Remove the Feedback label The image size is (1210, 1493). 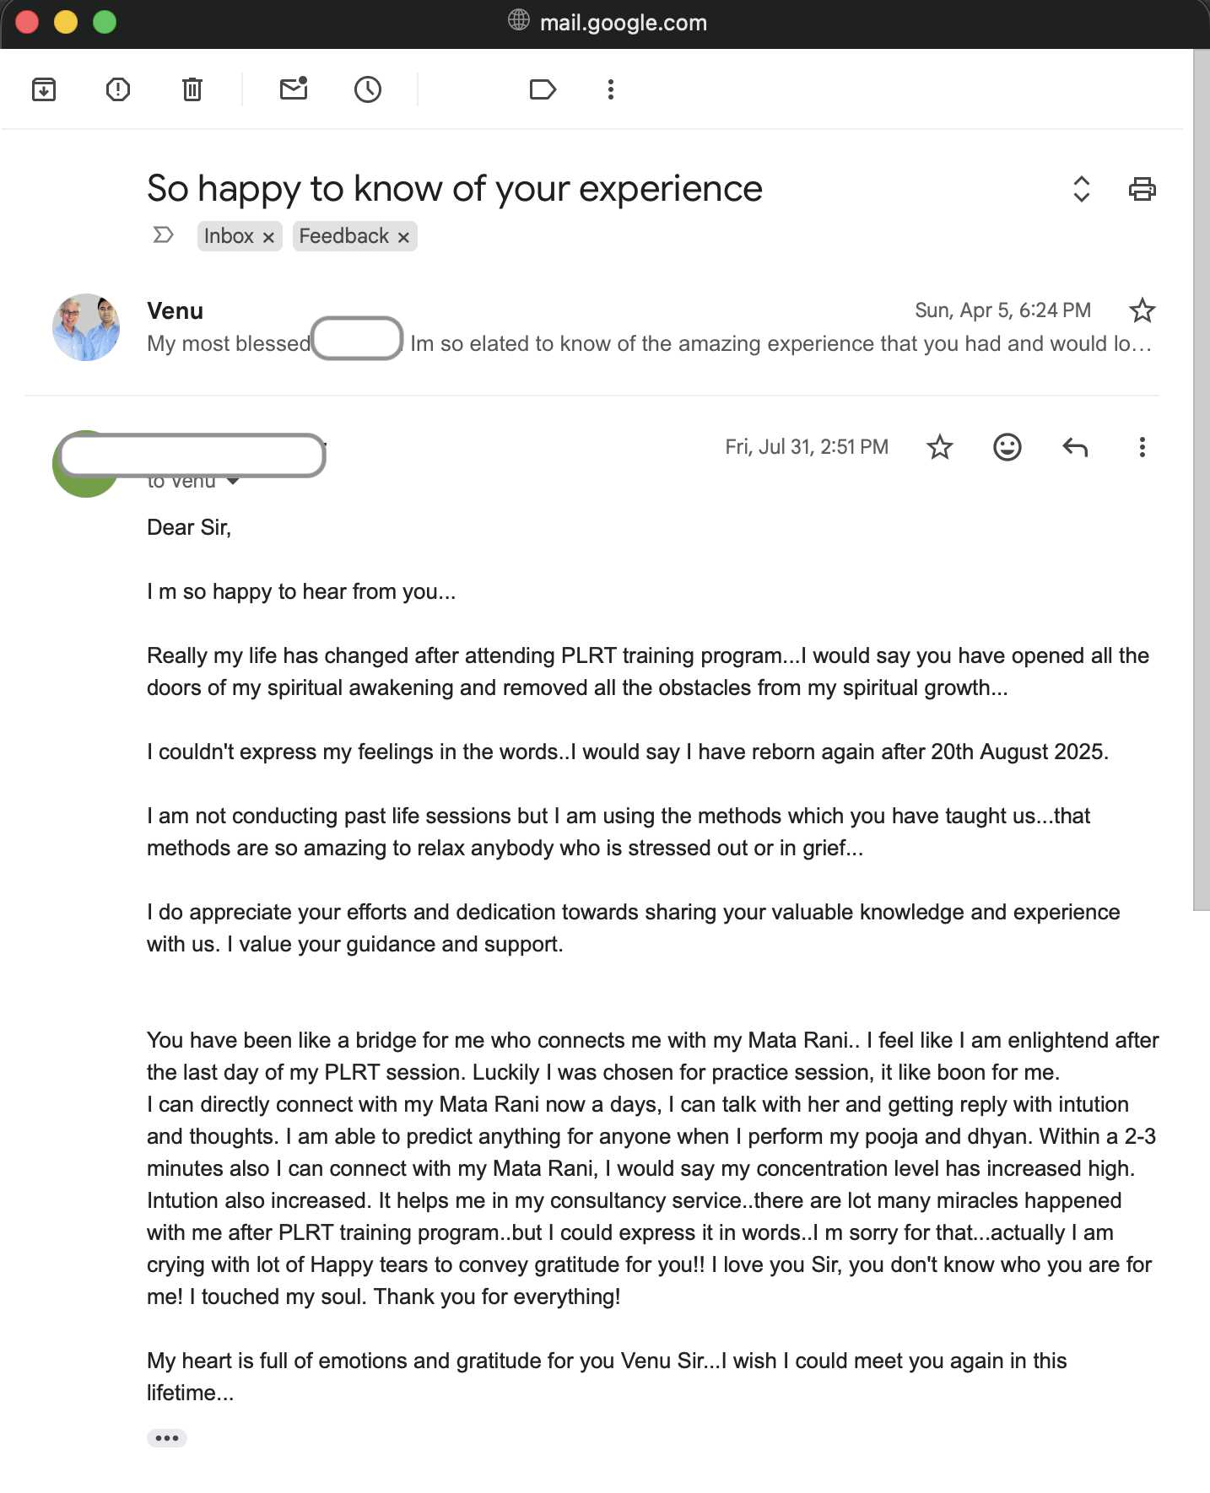click(x=403, y=237)
